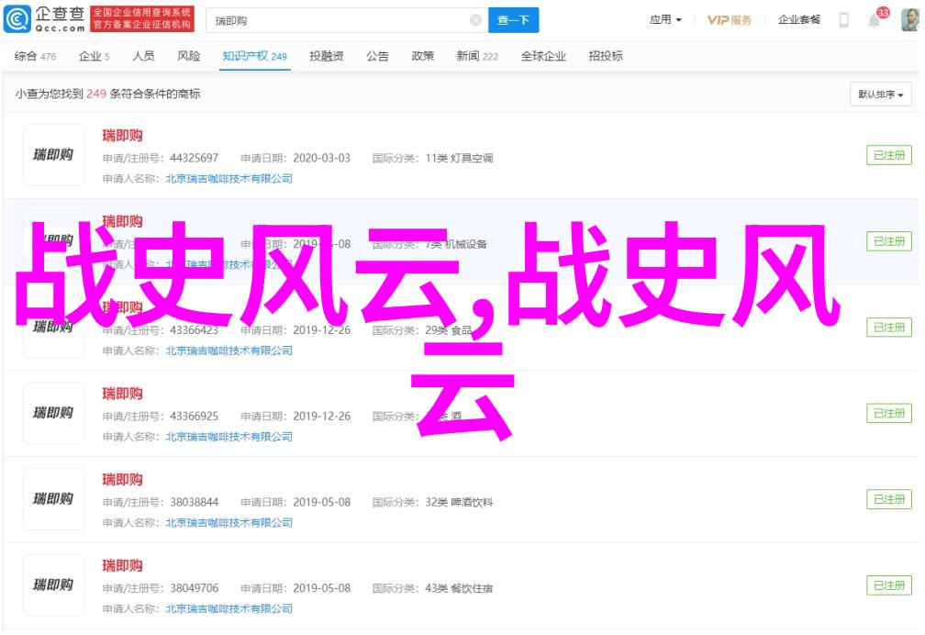This screenshot has width=925, height=635.
Task: Open the mobile phone app icon
Action: (x=844, y=20)
